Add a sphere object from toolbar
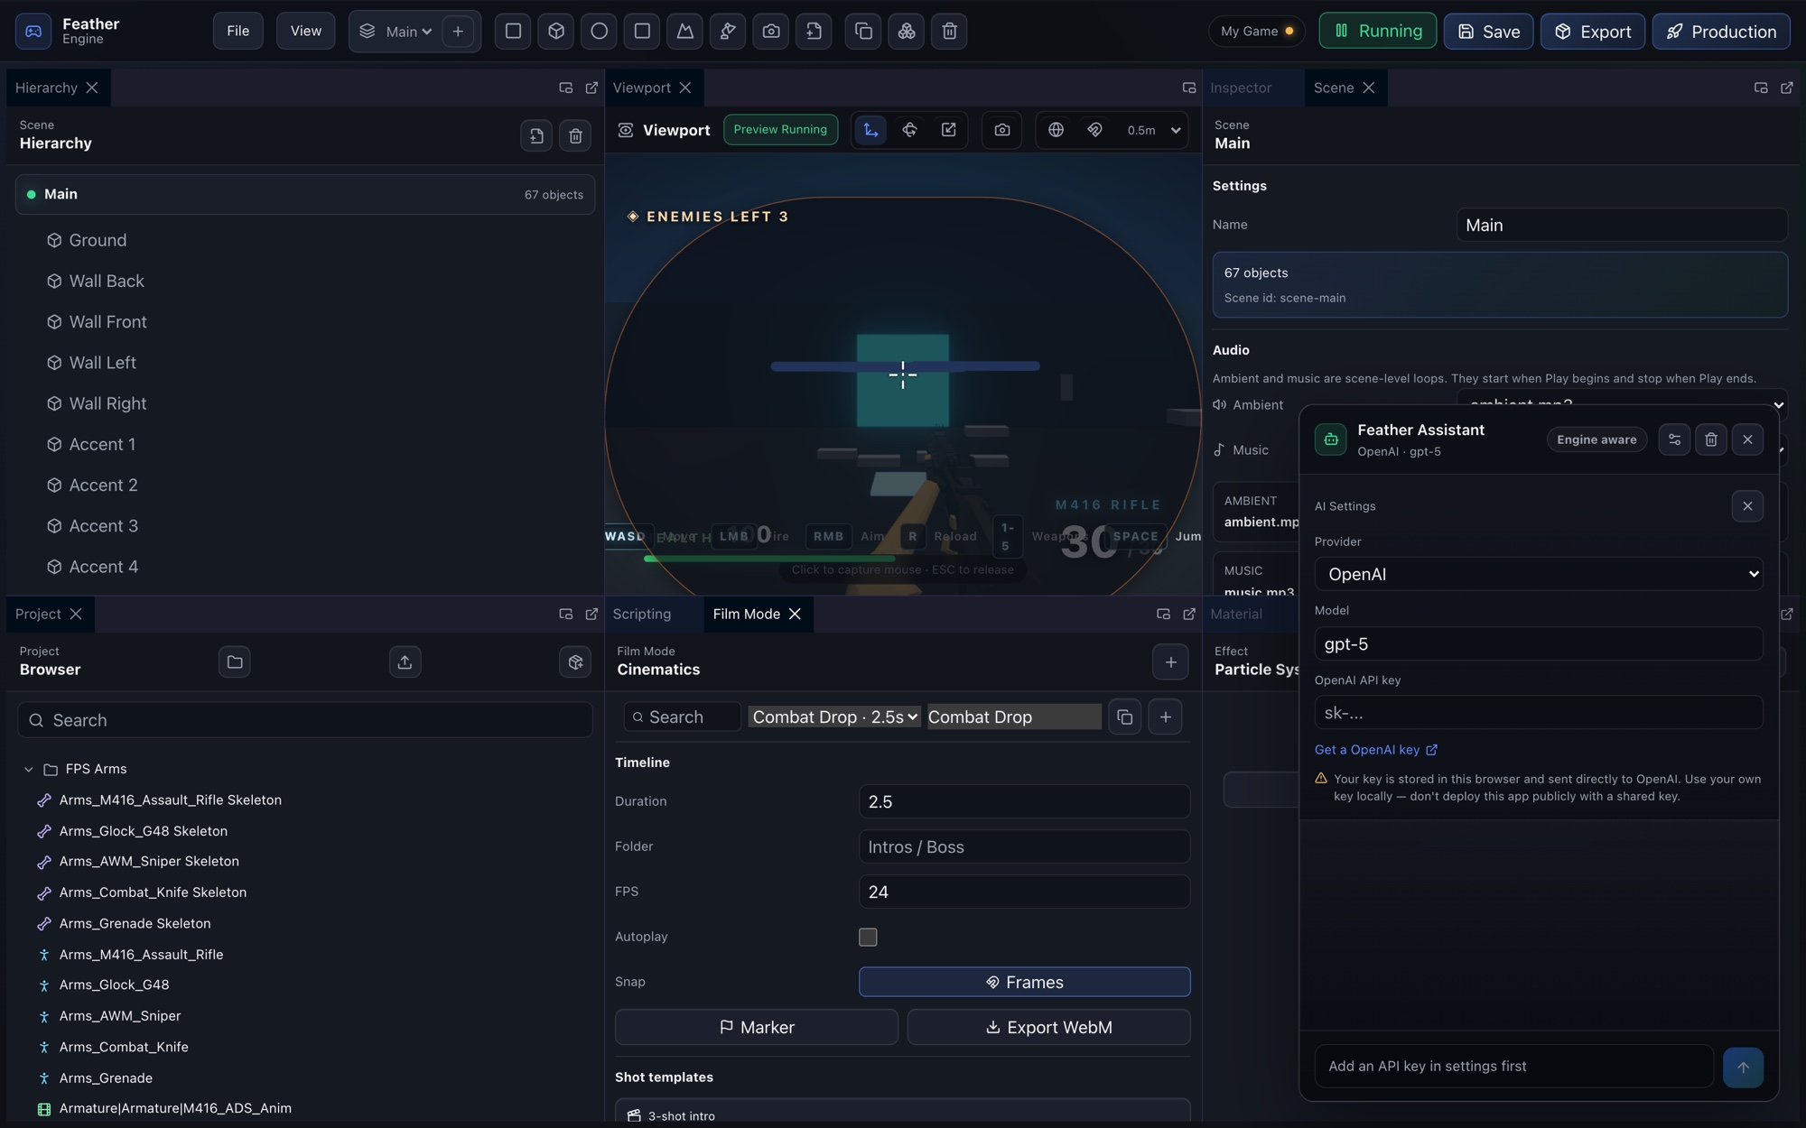This screenshot has height=1128, width=1806. click(x=599, y=32)
